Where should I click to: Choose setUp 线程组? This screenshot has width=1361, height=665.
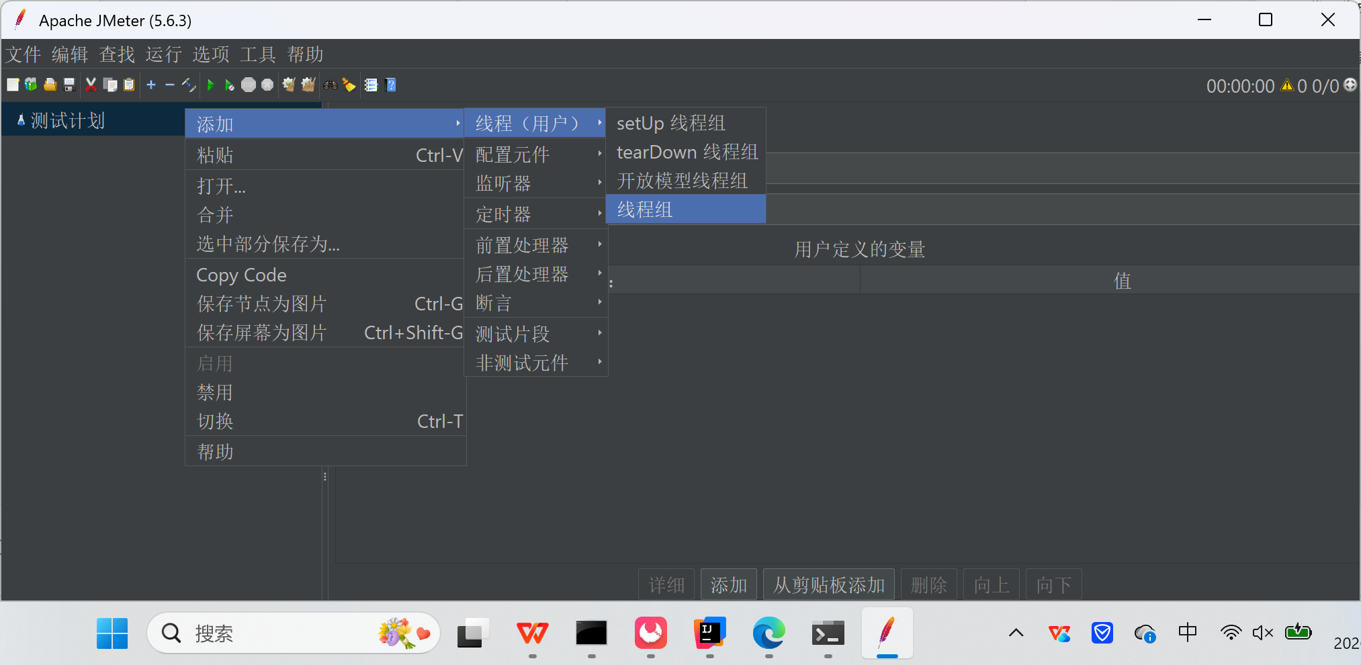[686, 123]
